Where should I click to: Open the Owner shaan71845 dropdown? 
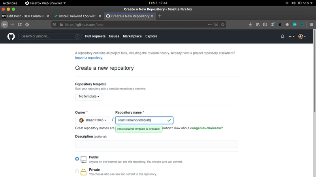tap(92, 120)
